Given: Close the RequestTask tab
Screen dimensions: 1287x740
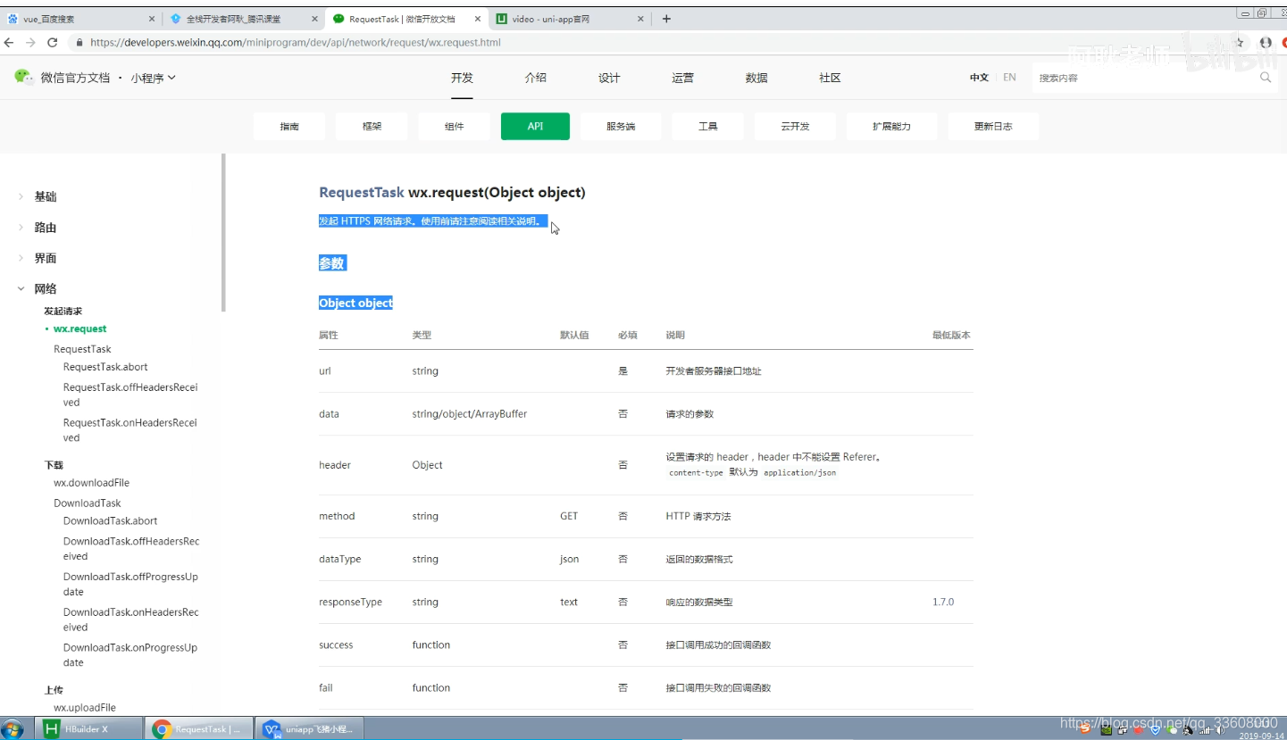Looking at the screenshot, I should click(x=478, y=19).
